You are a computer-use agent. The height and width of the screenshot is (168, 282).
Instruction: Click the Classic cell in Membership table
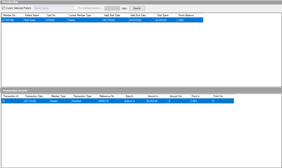(85, 20)
